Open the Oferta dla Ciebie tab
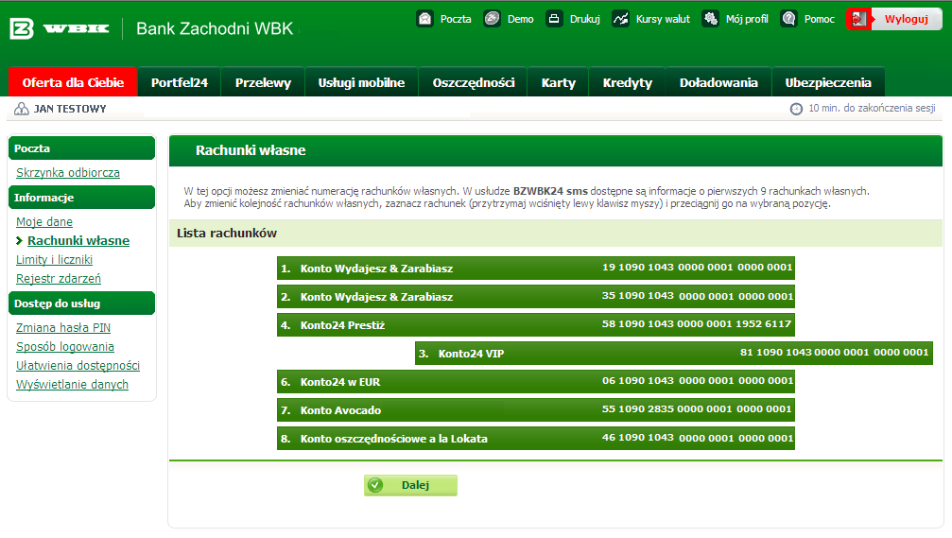This screenshot has width=952, height=538. [73, 82]
